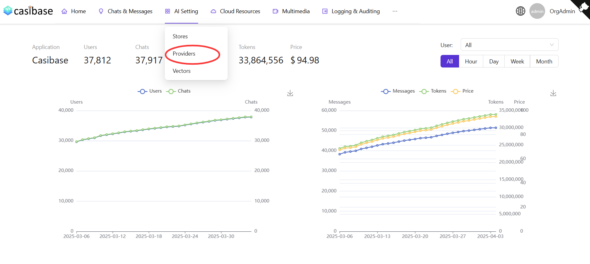The width and height of the screenshot is (590, 264).
Task: Toggle the Price legend swatch
Action: pyautogui.click(x=455, y=91)
